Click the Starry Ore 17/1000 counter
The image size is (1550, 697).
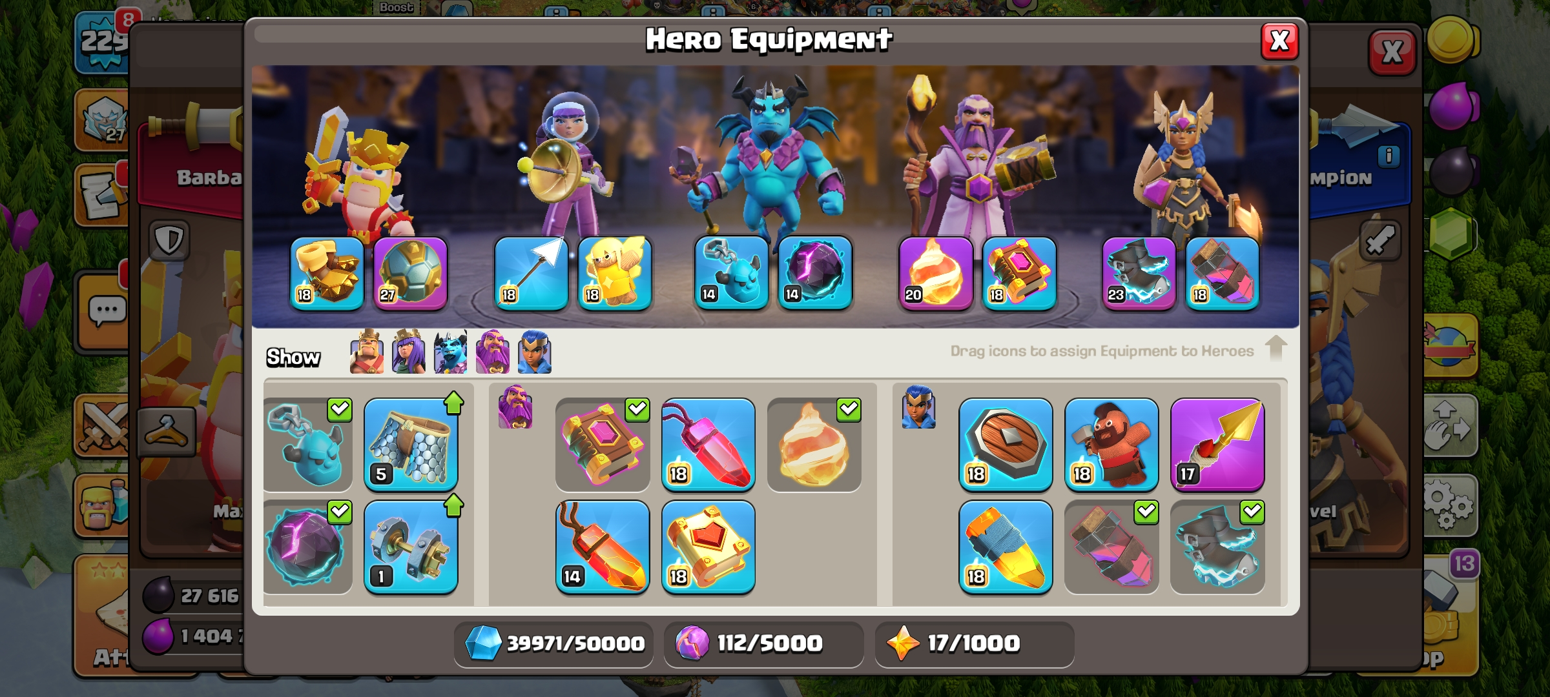pyautogui.click(x=975, y=643)
